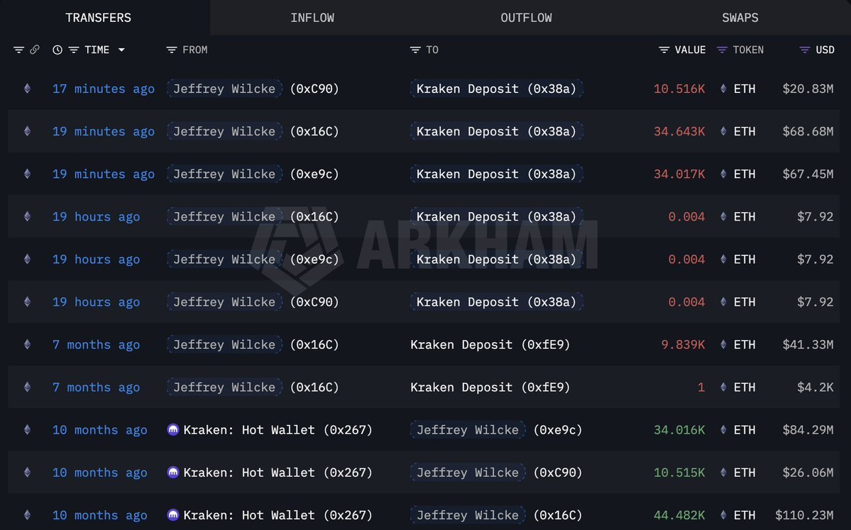
Task: Select the TRANSFERS tab
Action: (x=98, y=17)
